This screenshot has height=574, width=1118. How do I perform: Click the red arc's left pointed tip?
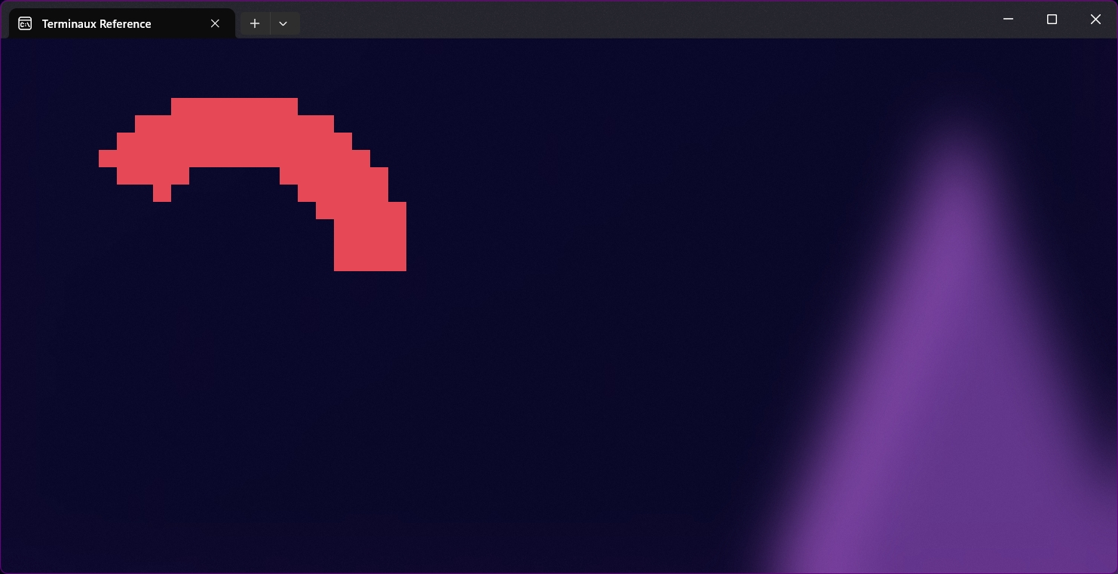pyautogui.click(x=107, y=158)
